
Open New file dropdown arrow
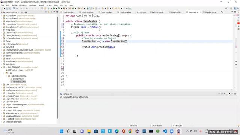point(4,9)
